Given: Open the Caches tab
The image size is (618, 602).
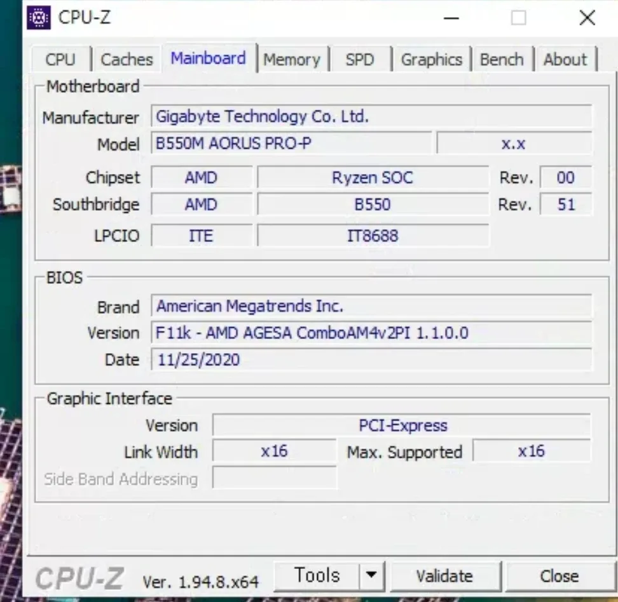Looking at the screenshot, I should point(127,60).
